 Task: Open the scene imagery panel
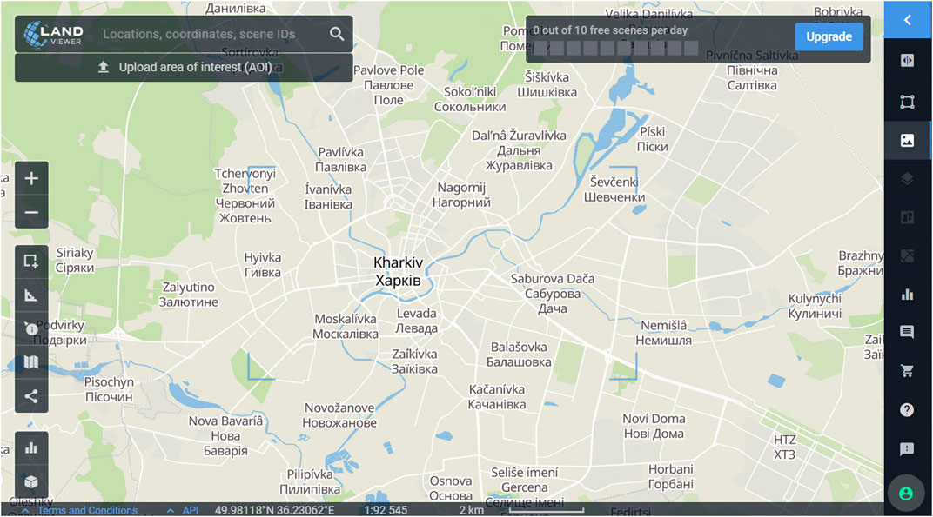coord(907,140)
